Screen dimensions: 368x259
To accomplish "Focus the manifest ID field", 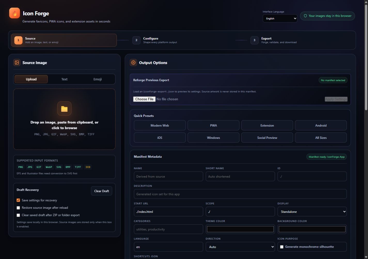I will [x=312, y=176].
